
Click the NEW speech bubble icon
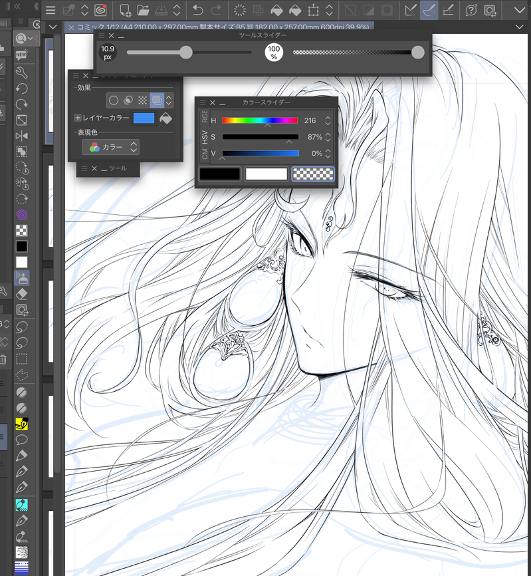(x=21, y=55)
